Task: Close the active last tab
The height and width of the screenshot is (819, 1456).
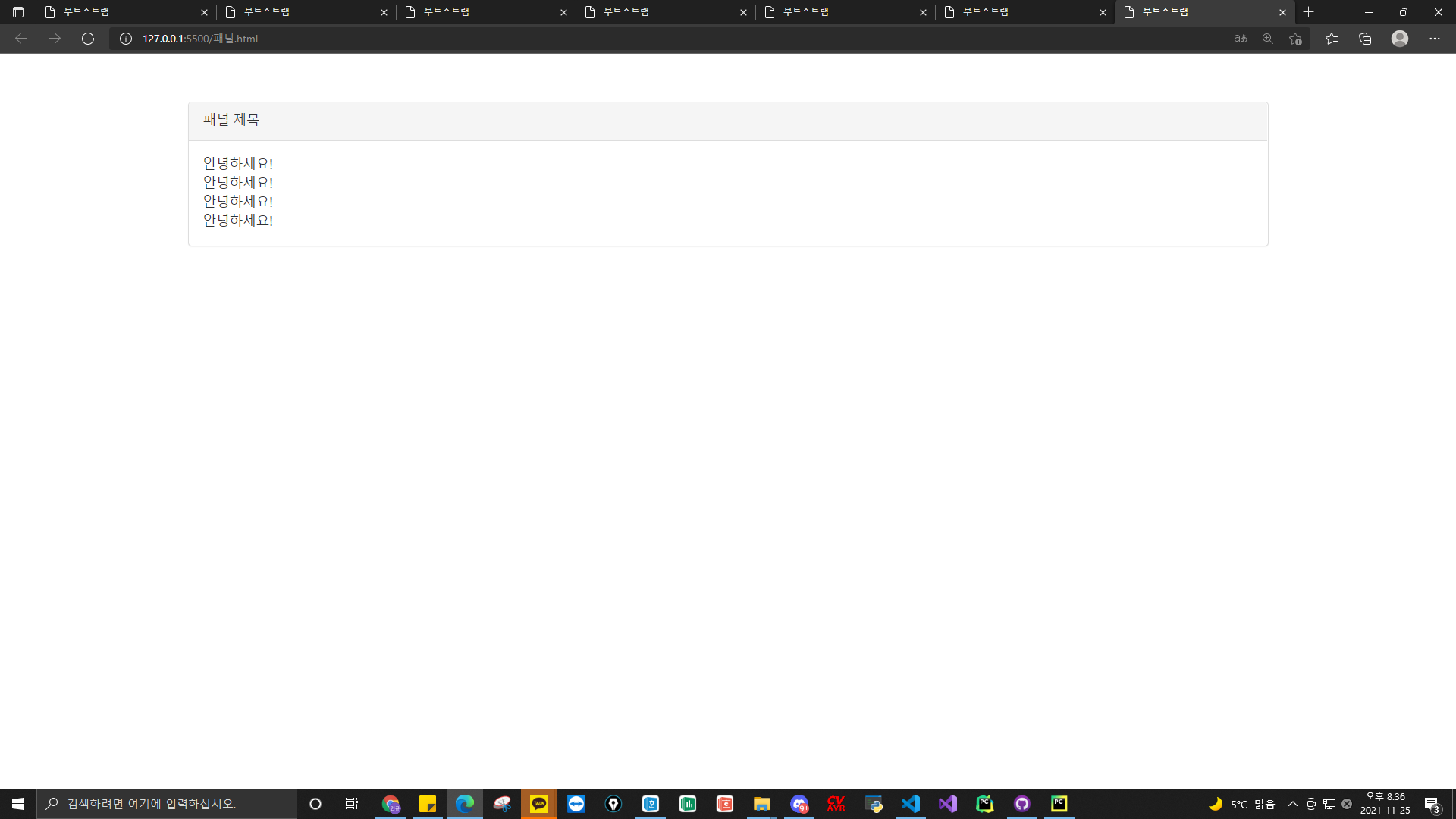Action: (1282, 12)
